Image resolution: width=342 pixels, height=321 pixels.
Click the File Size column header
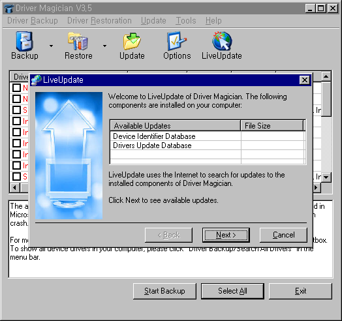(272, 126)
